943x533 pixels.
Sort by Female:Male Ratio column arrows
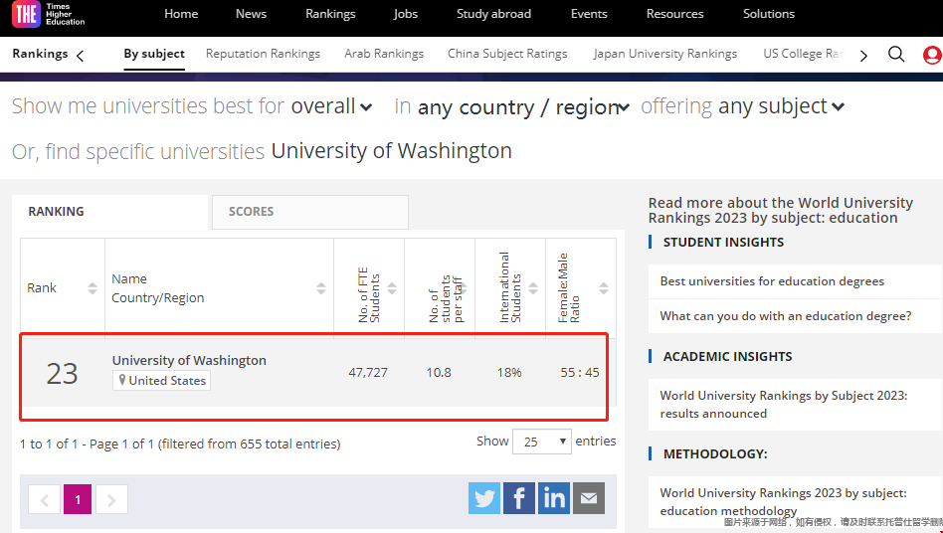tap(603, 288)
